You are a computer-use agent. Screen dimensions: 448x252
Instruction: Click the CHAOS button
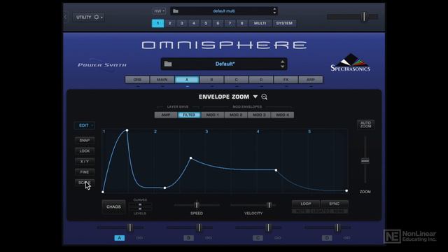point(113,207)
